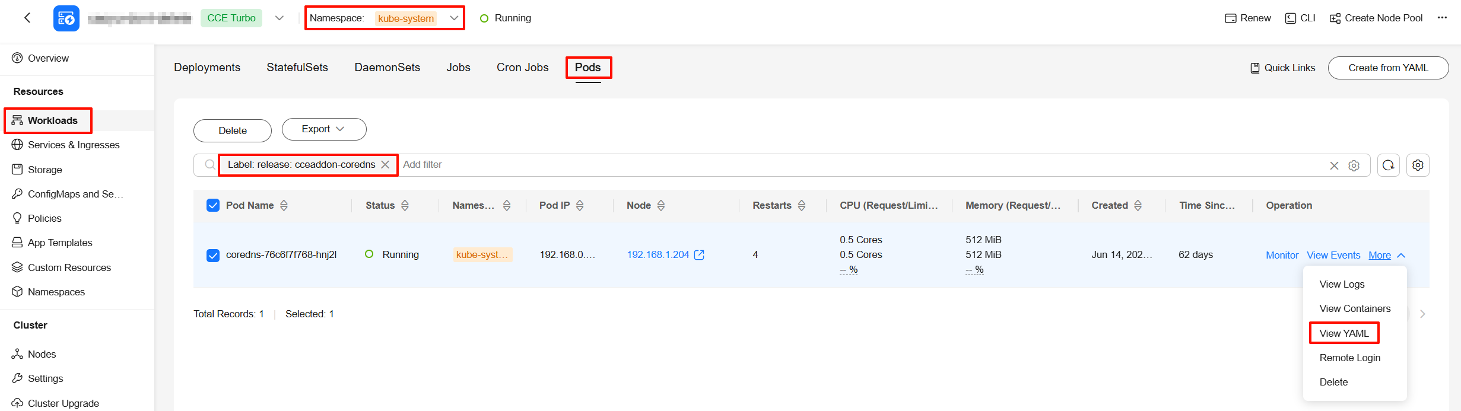The width and height of the screenshot is (1461, 411).
Task: Sort by Pod Name column
Action: [284, 205]
